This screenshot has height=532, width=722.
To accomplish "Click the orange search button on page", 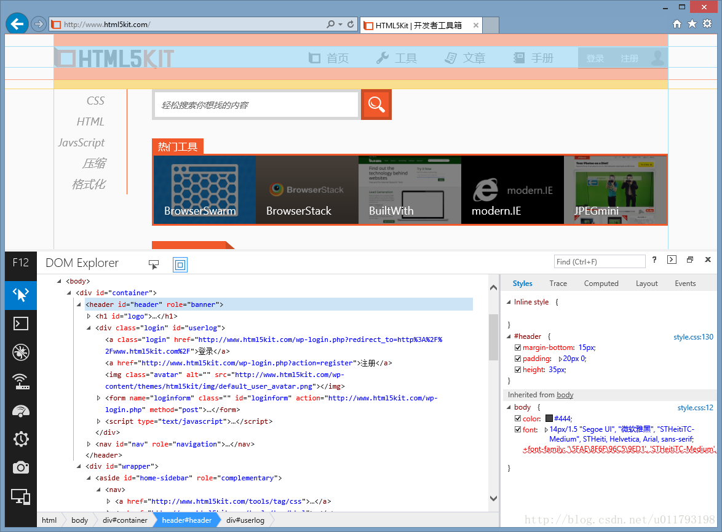I will click(376, 105).
